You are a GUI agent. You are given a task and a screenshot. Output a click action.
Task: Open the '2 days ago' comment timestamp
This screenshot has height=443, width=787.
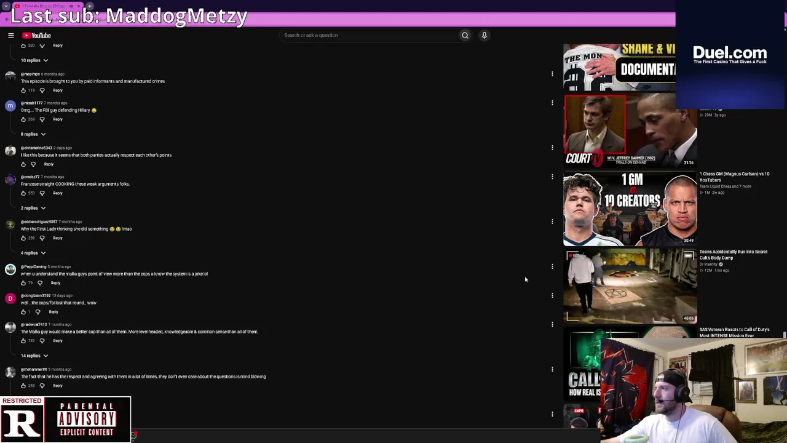pos(63,148)
